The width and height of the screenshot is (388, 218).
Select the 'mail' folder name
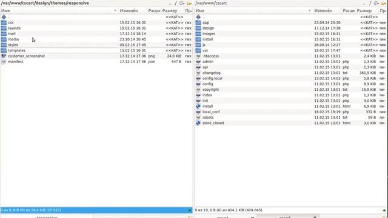point(12,34)
